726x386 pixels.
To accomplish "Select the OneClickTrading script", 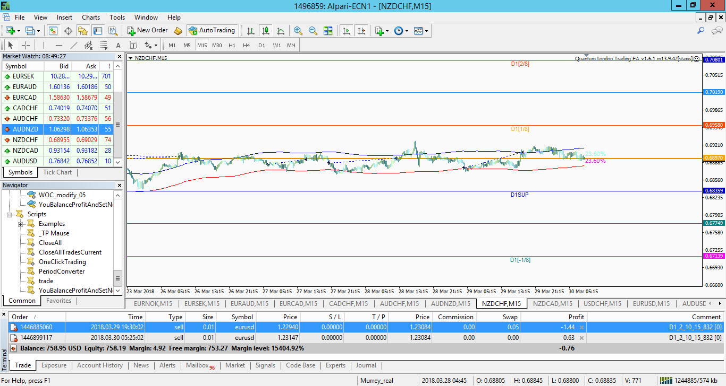I will tap(62, 262).
